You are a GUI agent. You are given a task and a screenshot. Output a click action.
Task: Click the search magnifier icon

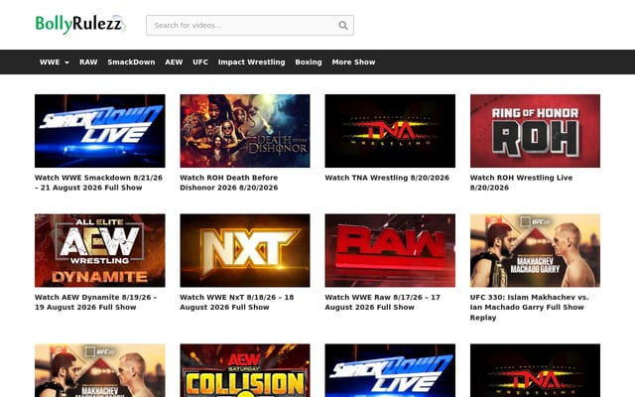point(343,25)
